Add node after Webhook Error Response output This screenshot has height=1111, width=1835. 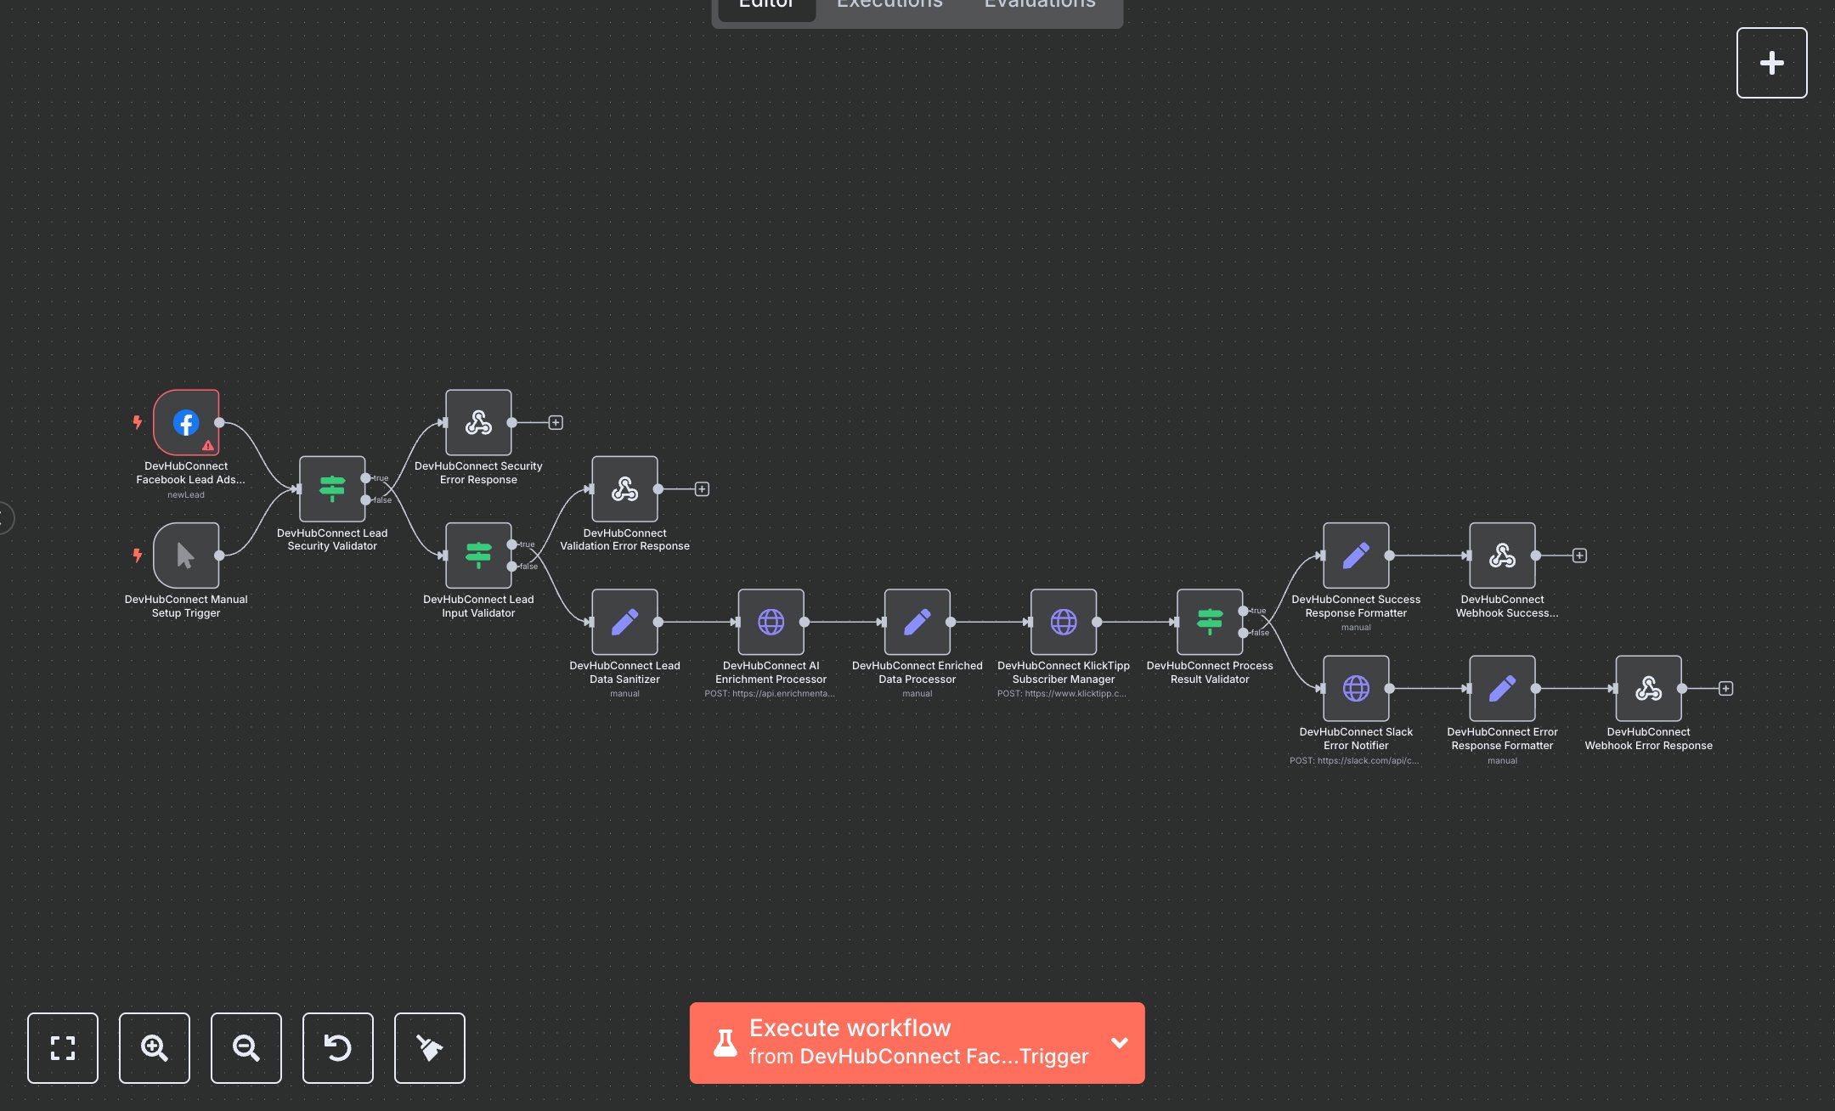(1725, 688)
